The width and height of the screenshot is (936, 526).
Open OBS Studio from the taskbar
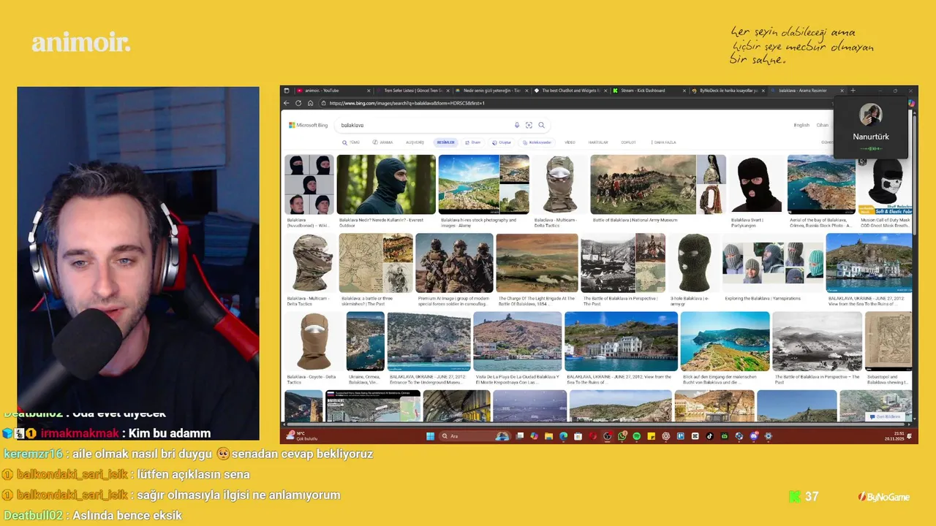click(x=607, y=436)
